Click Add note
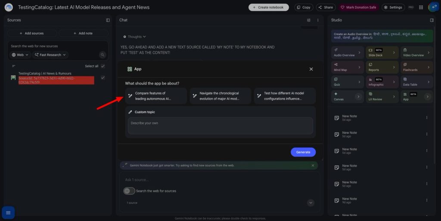The height and width of the screenshot is (221, 441). click(83, 33)
